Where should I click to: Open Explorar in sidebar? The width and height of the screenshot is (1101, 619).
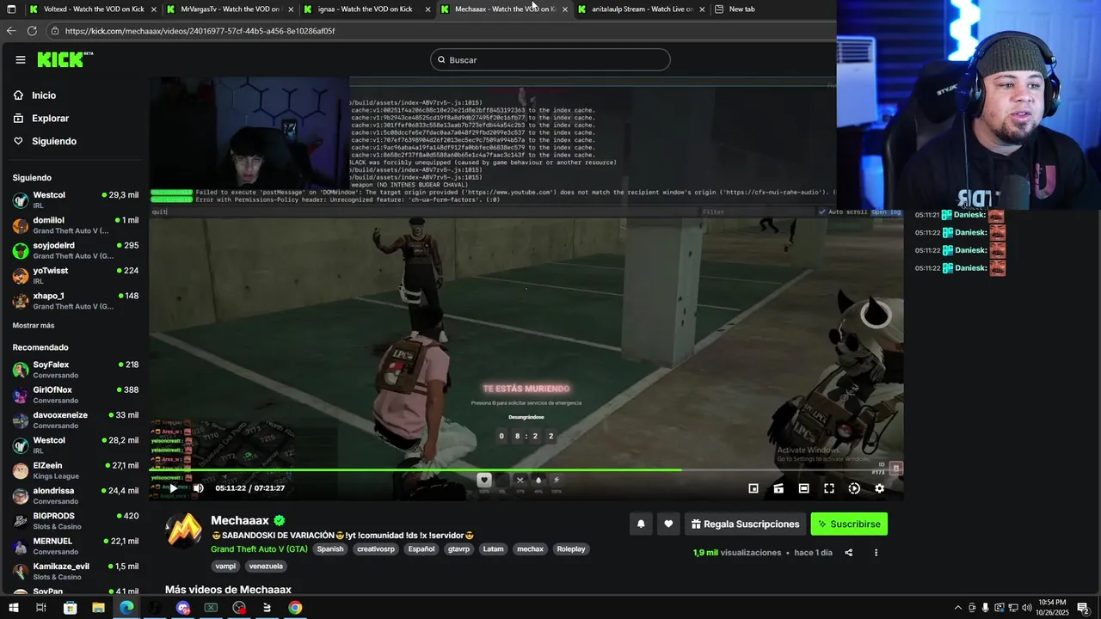50,118
